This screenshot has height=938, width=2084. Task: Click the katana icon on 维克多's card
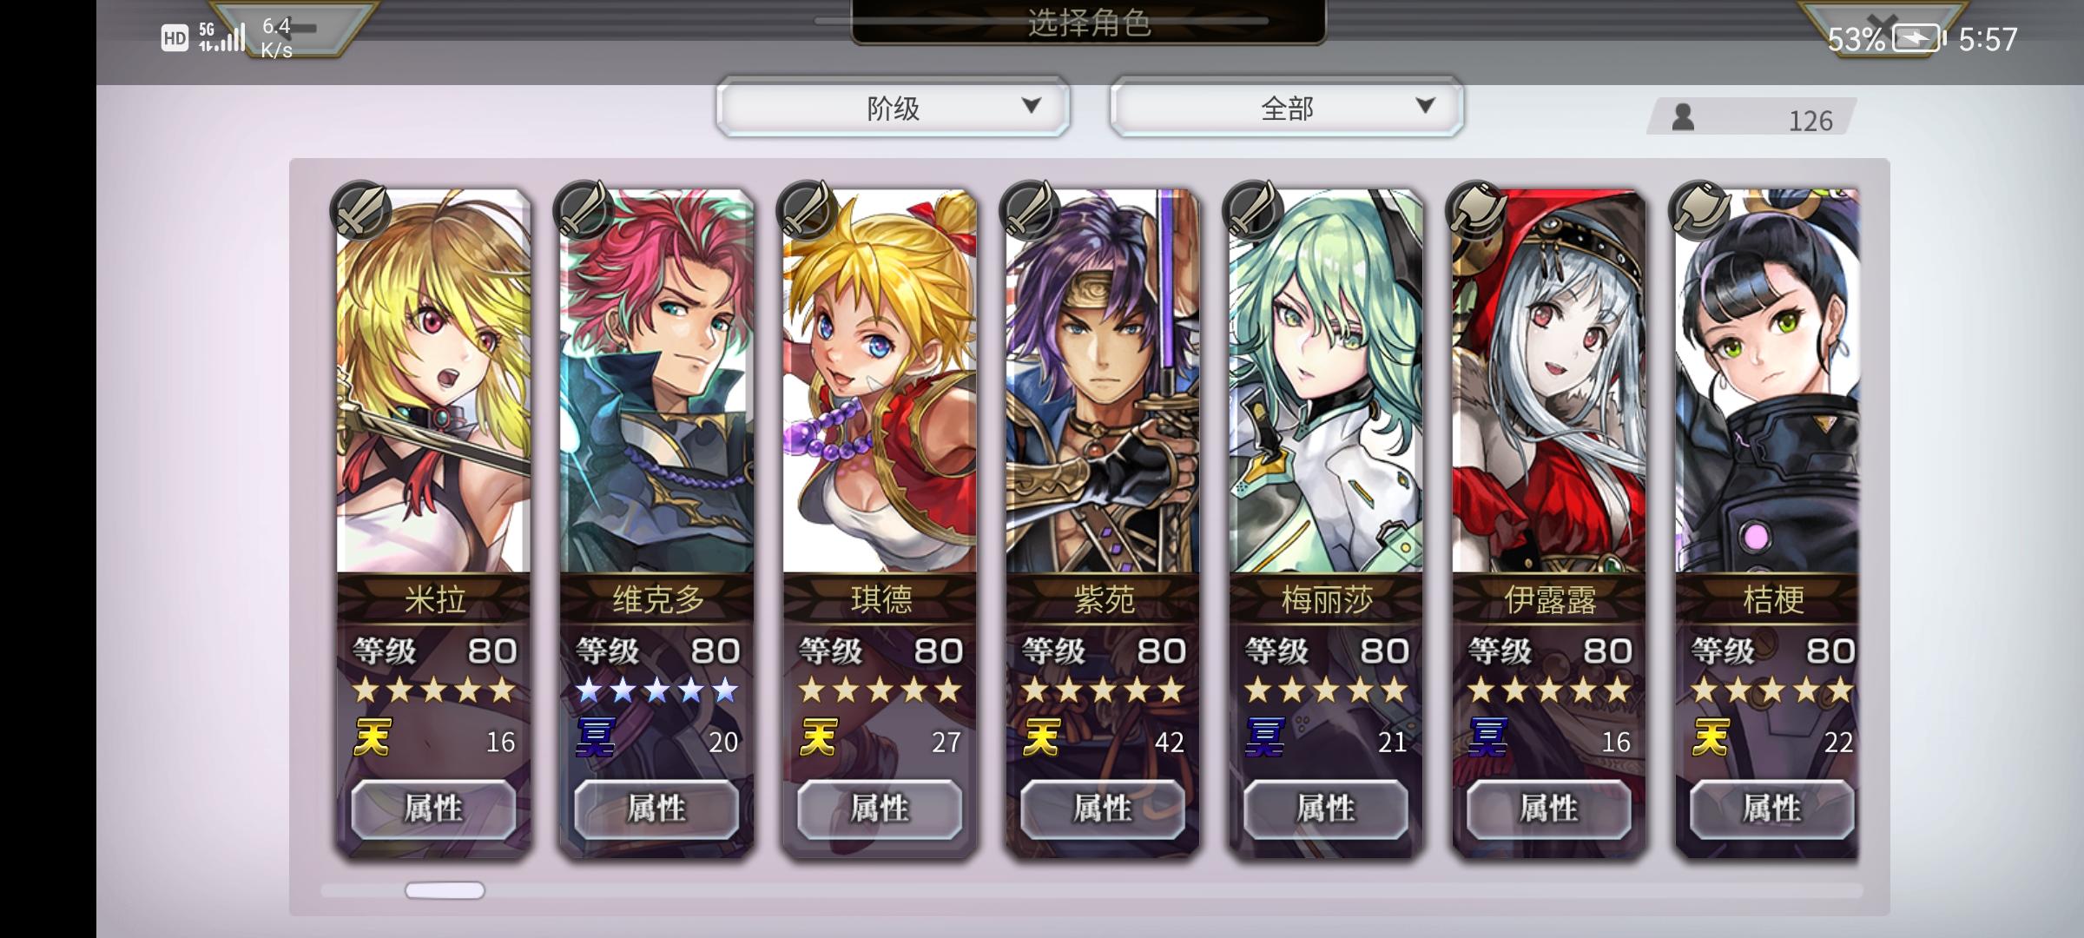584,211
